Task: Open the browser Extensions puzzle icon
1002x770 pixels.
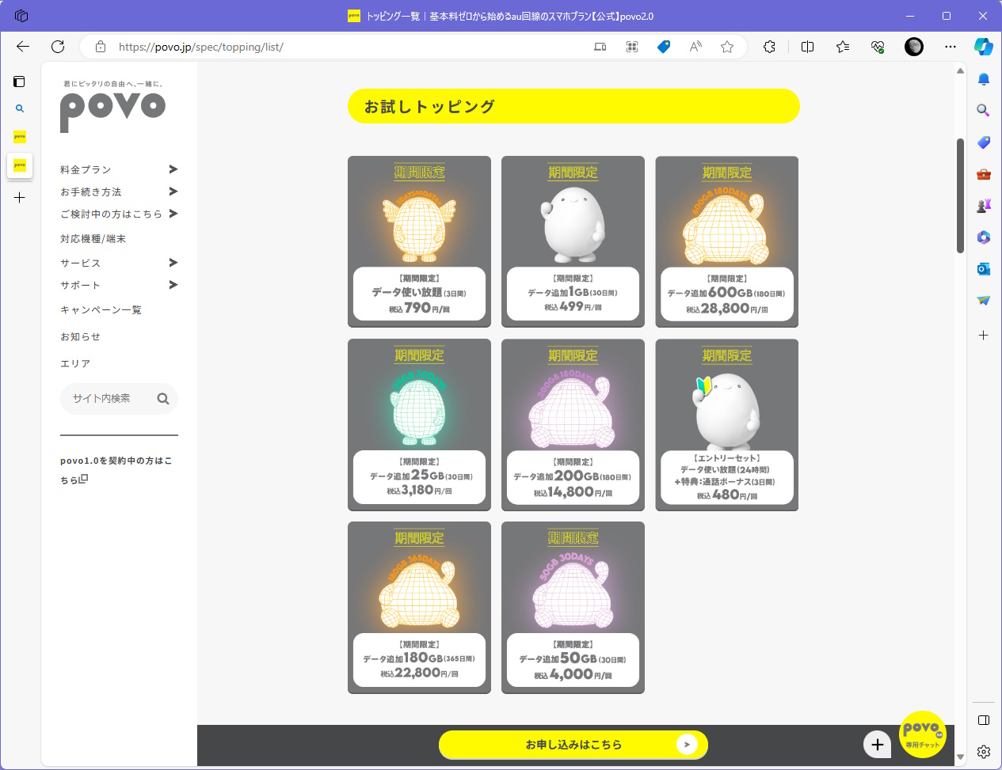Action: [x=769, y=47]
